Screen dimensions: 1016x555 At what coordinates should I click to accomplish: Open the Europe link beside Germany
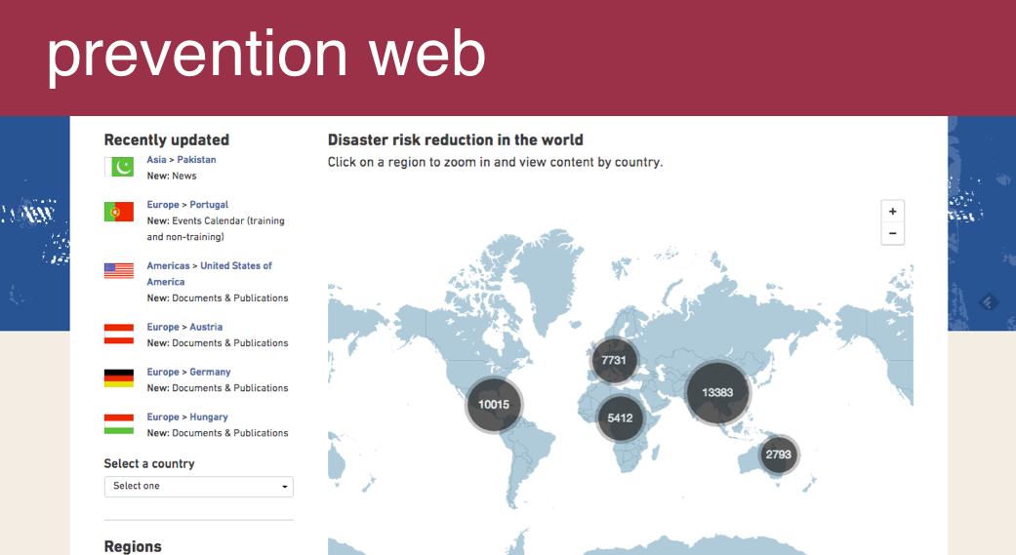(x=163, y=372)
